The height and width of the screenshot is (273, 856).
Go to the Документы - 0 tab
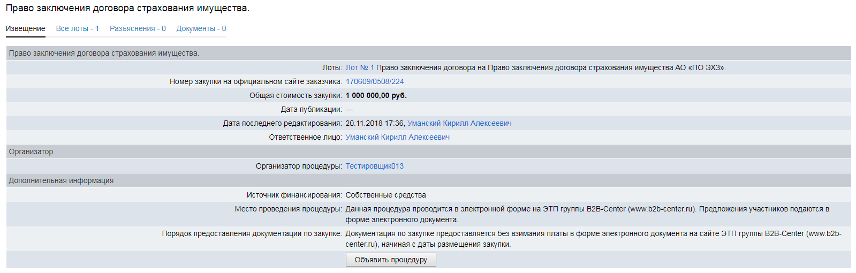[201, 28]
